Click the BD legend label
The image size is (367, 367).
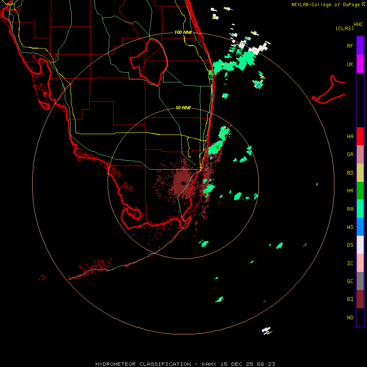pos(350,173)
